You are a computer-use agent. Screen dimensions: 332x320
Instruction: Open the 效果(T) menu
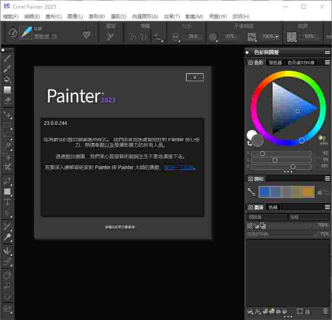pos(172,17)
